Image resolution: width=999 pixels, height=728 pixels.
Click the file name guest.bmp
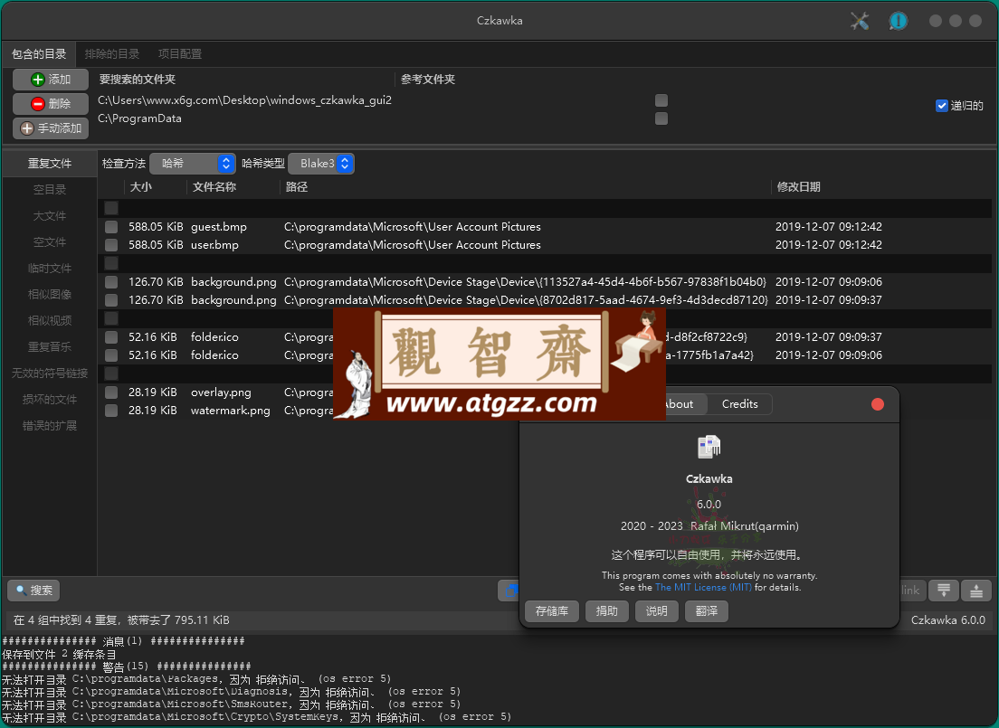click(x=219, y=227)
